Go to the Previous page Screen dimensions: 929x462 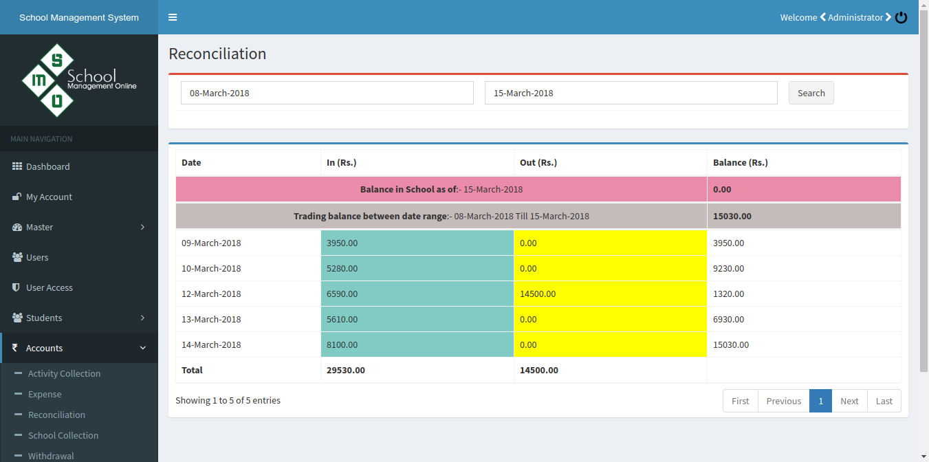click(784, 401)
